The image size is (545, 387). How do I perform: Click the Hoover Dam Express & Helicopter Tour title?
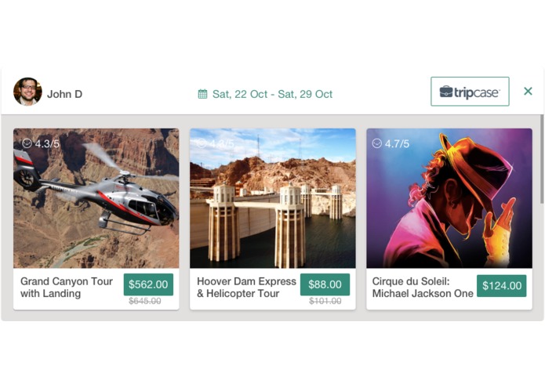click(246, 288)
